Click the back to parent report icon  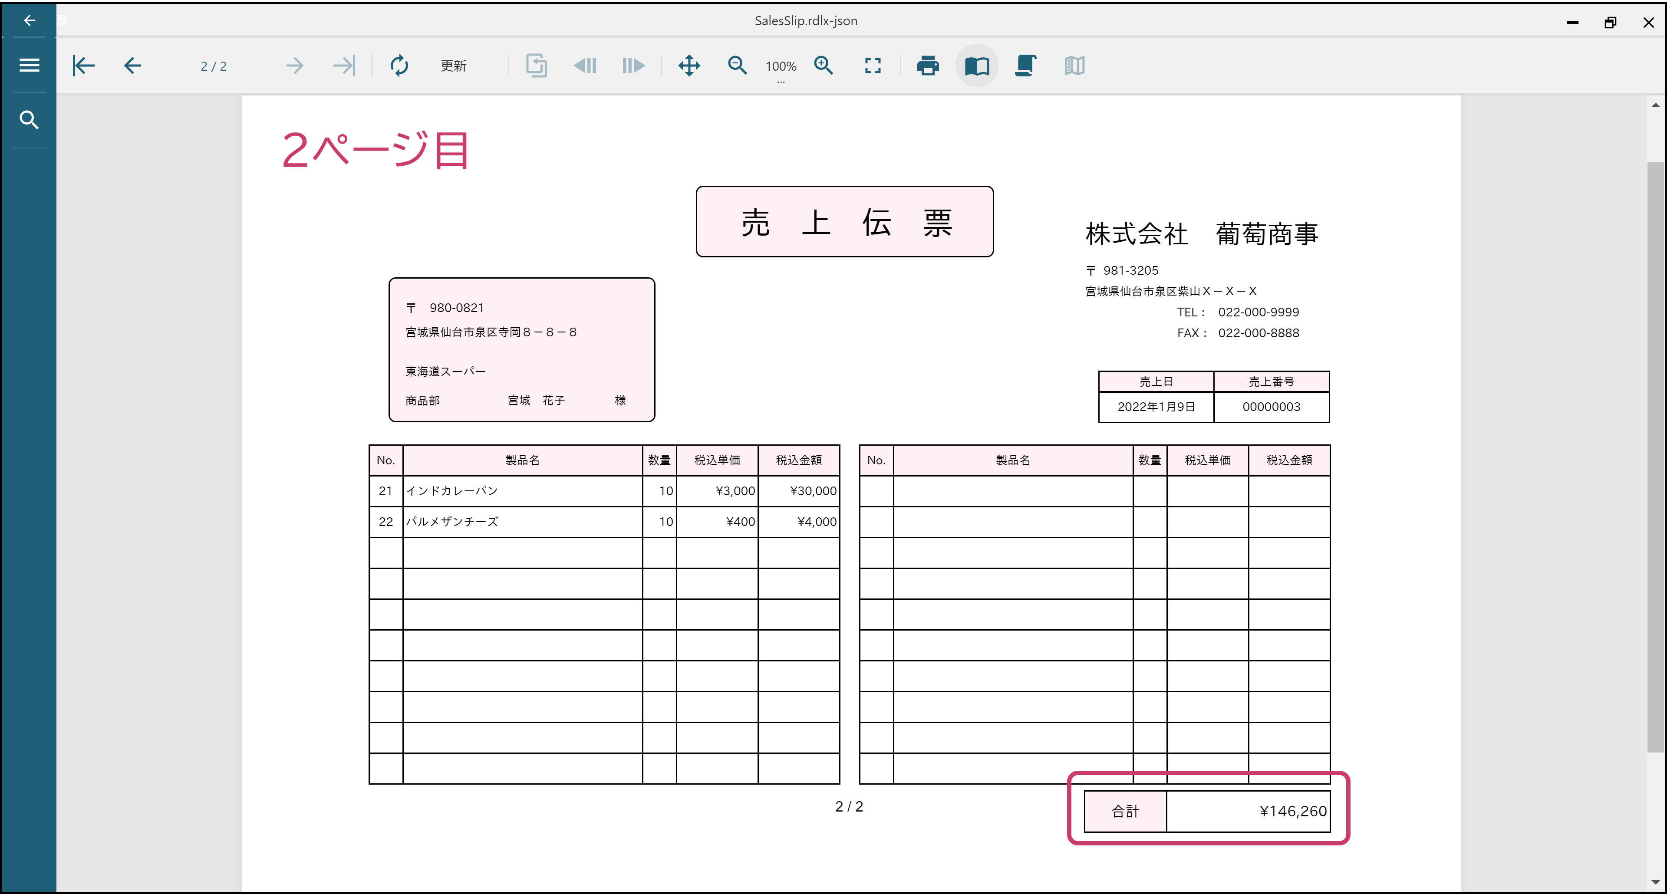pos(536,66)
